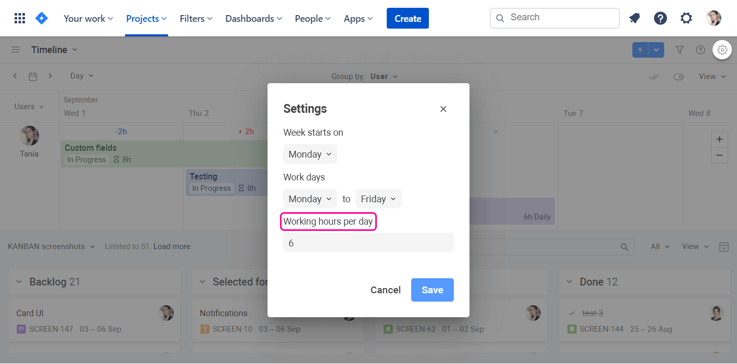Open the user profile avatar in top bar
The image size is (737, 364).
tap(714, 19)
